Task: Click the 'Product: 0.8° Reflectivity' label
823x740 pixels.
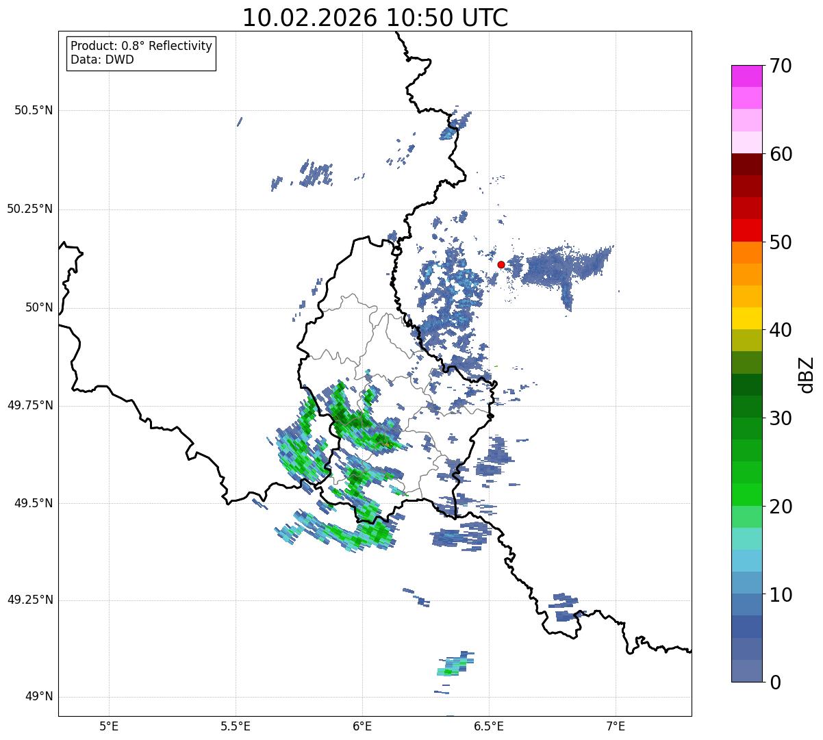Action: click(142, 46)
